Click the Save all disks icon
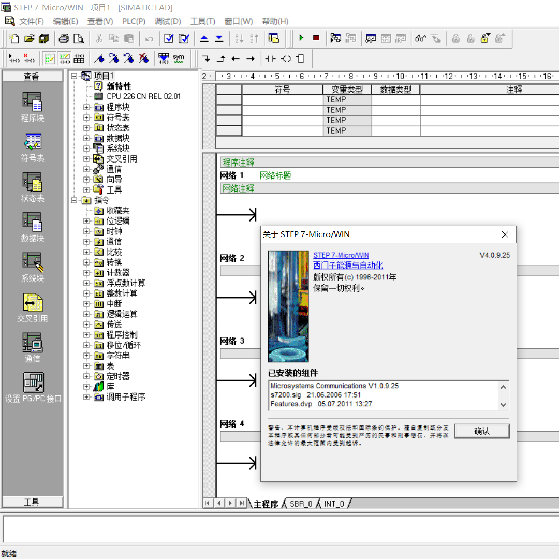The width and height of the screenshot is (559, 559). click(44, 38)
